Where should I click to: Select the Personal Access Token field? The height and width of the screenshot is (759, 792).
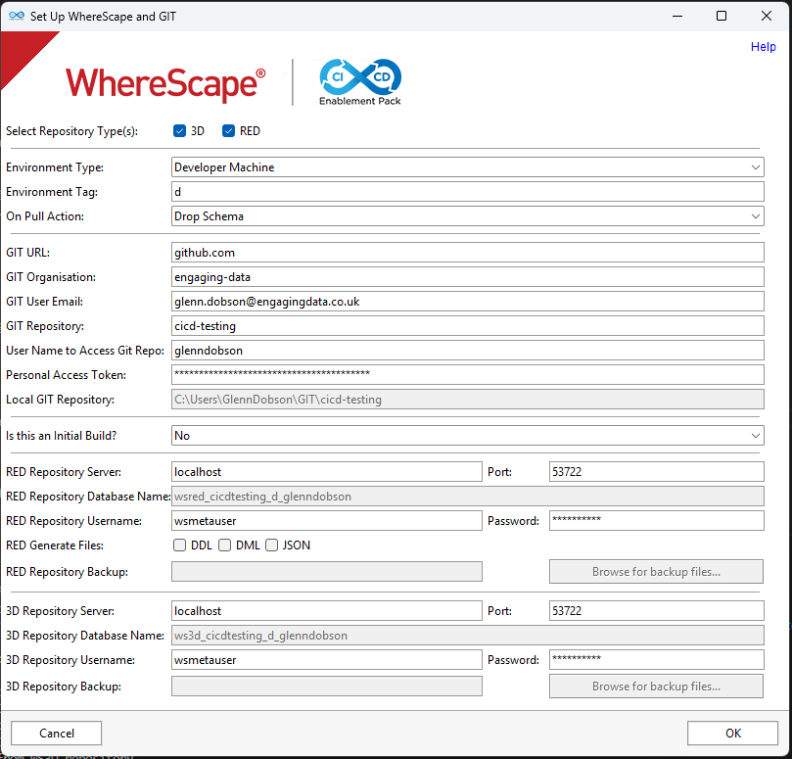tap(467, 375)
